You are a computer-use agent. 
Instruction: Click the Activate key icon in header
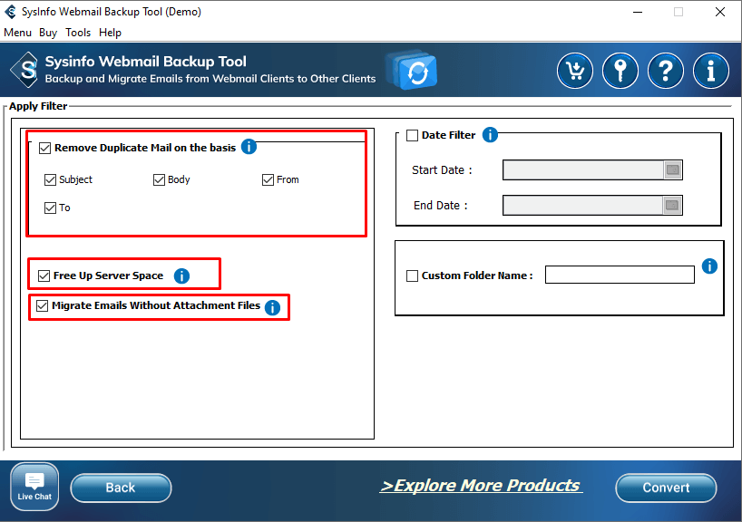(620, 71)
